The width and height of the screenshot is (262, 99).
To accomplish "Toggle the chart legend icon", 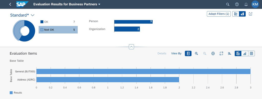I will [x=230, y=53].
